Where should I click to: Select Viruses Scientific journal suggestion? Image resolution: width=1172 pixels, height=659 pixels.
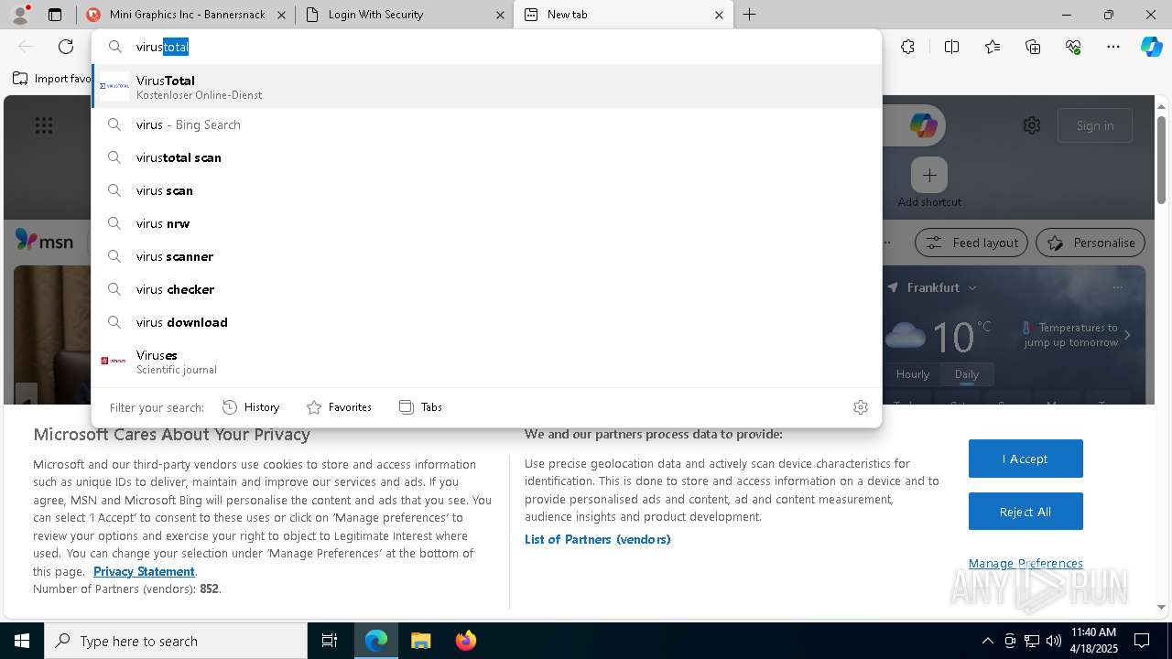[x=486, y=362]
